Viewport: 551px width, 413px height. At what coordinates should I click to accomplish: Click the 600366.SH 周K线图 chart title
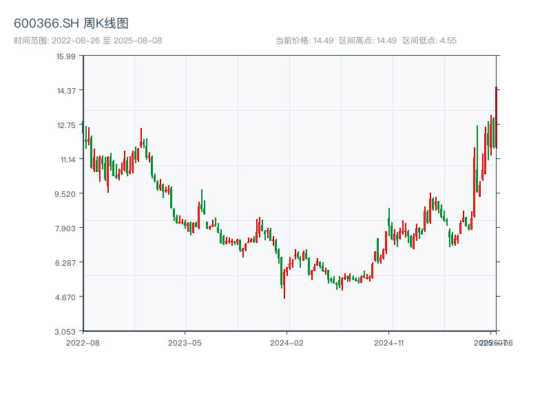coord(71,23)
